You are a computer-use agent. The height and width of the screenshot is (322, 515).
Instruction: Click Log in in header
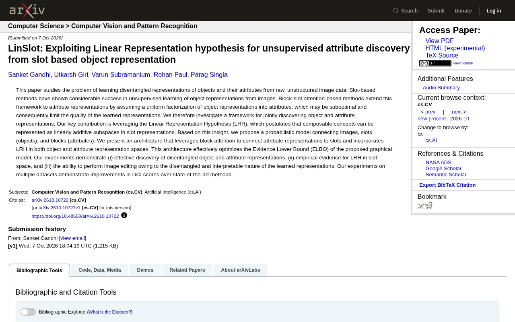tap(494, 10)
